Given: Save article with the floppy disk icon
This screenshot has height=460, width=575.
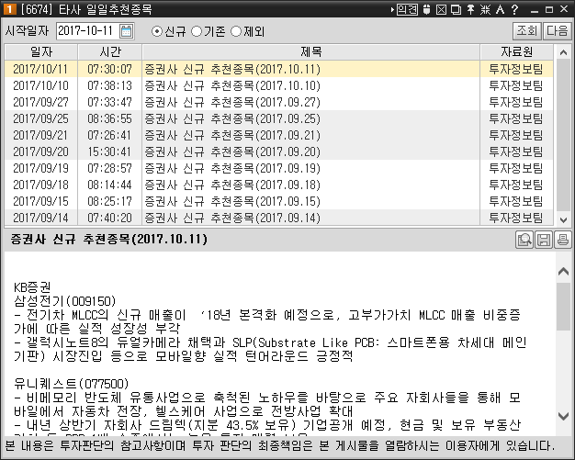Looking at the screenshot, I should click(544, 240).
